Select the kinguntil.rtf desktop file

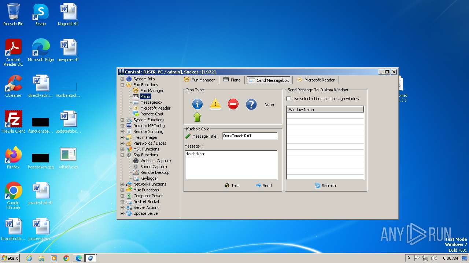[x=68, y=15]
